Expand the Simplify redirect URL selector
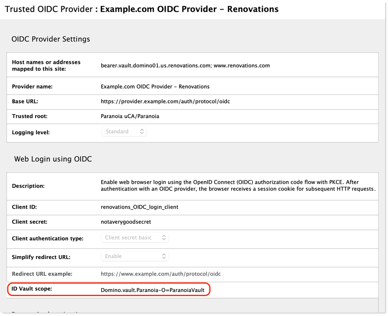 pyautogui.click(x=135, y=256)
